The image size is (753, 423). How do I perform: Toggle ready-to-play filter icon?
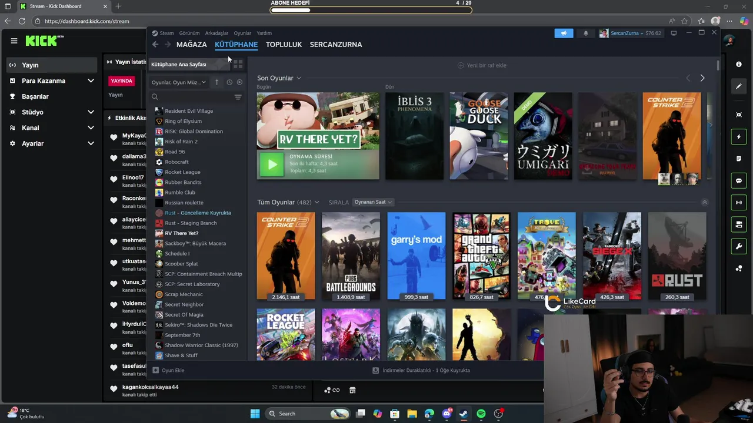(239, 82)
